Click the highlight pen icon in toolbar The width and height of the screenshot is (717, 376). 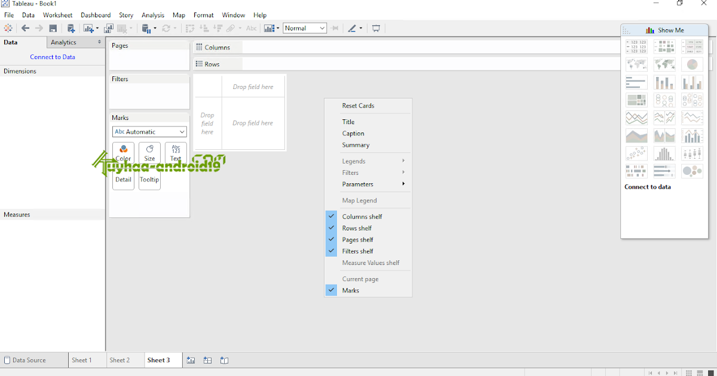click(x=353, y=28)
